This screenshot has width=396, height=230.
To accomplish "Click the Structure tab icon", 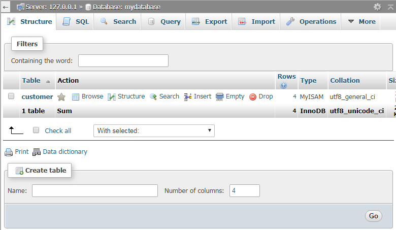I will click(x=11, y=21).
